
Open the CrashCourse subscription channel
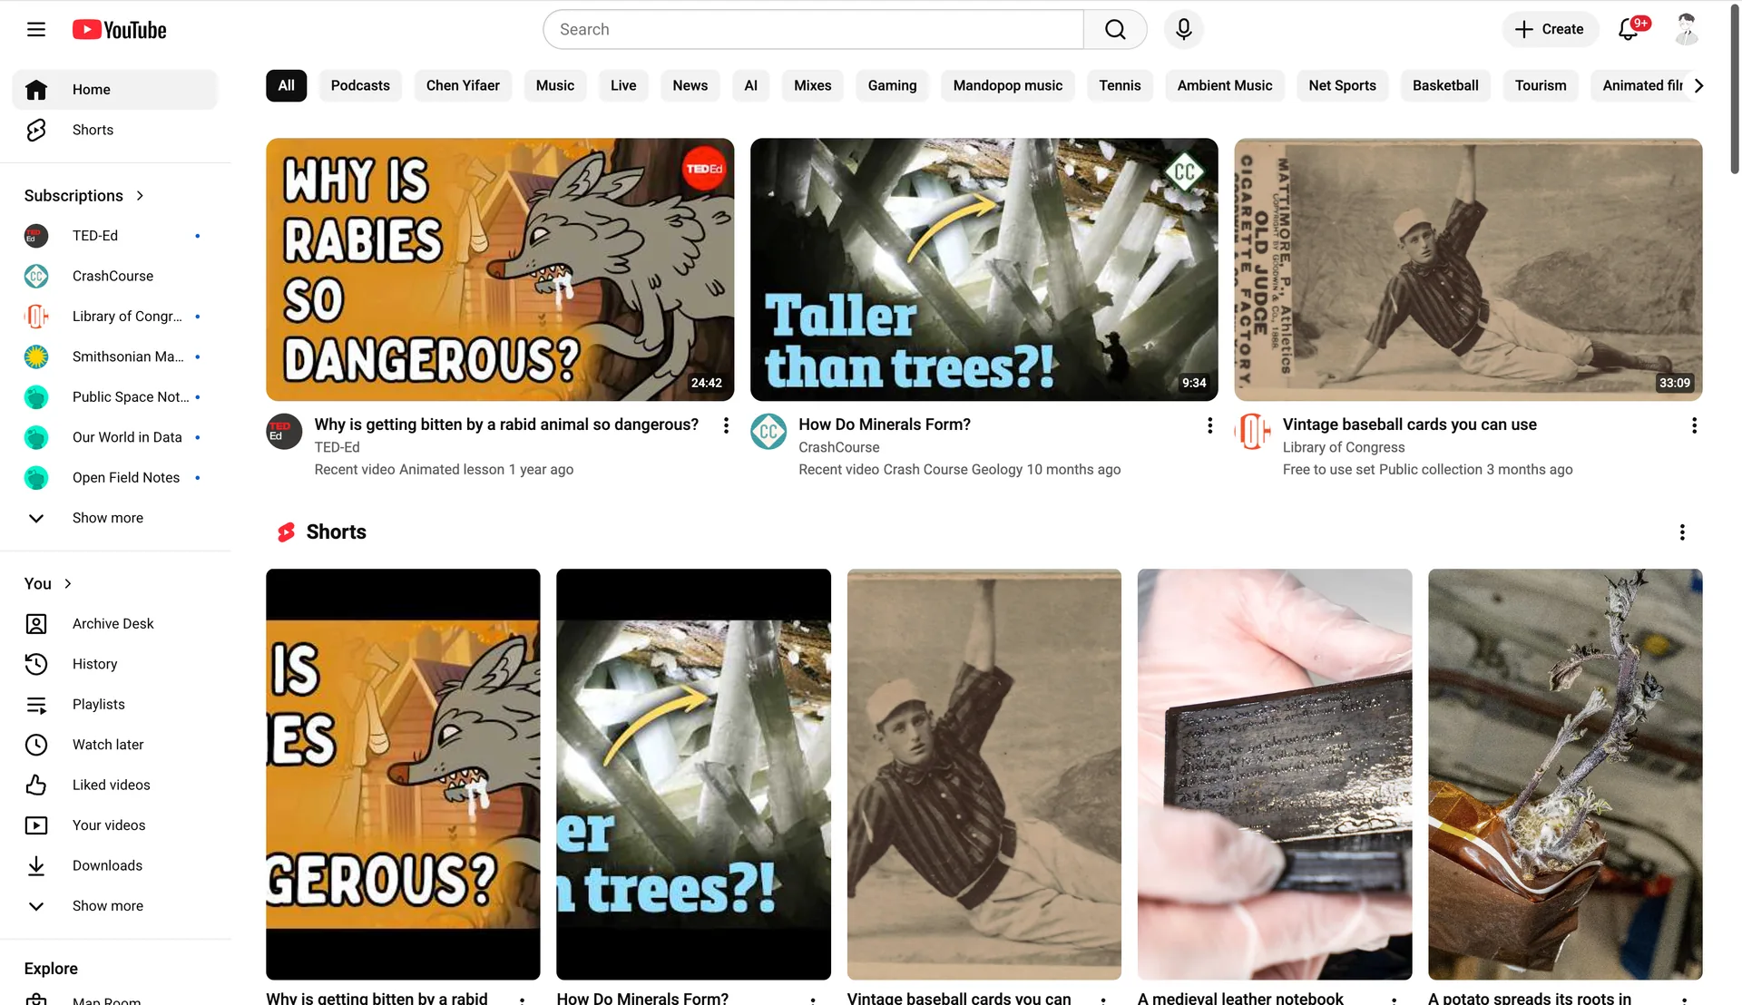point(115,276)
